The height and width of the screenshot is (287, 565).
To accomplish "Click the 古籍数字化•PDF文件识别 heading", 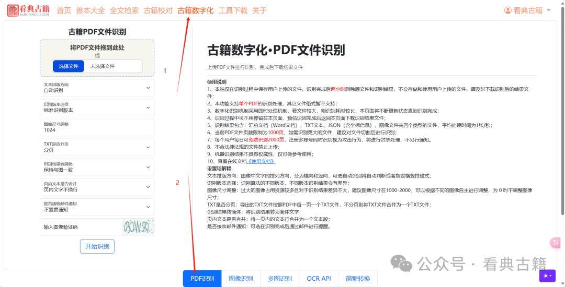I will [x=276, y=51].
